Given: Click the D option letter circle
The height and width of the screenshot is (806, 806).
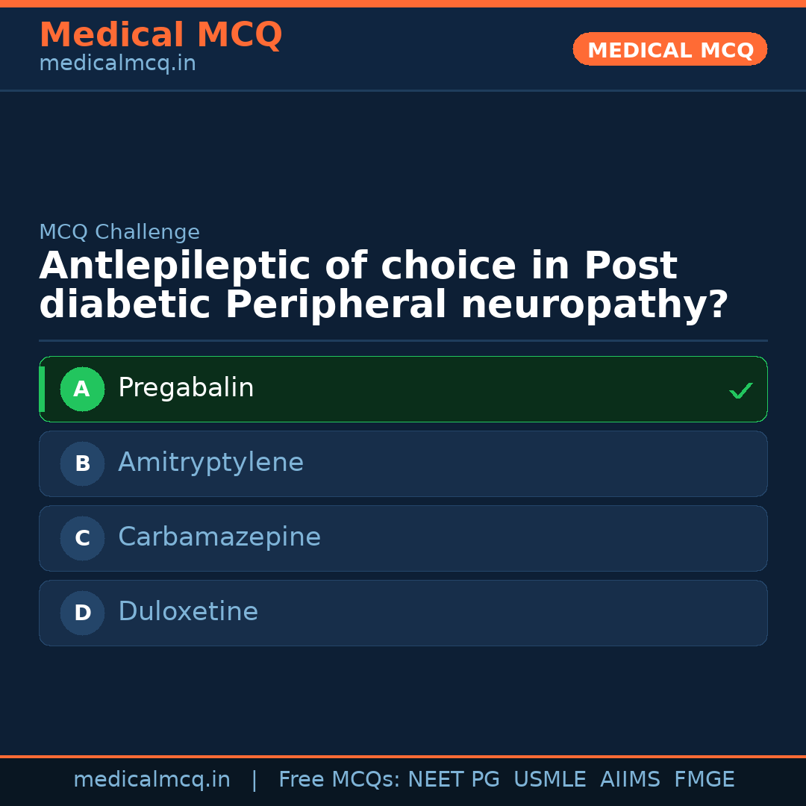Looking at the screenshot, I should (82, 613).
